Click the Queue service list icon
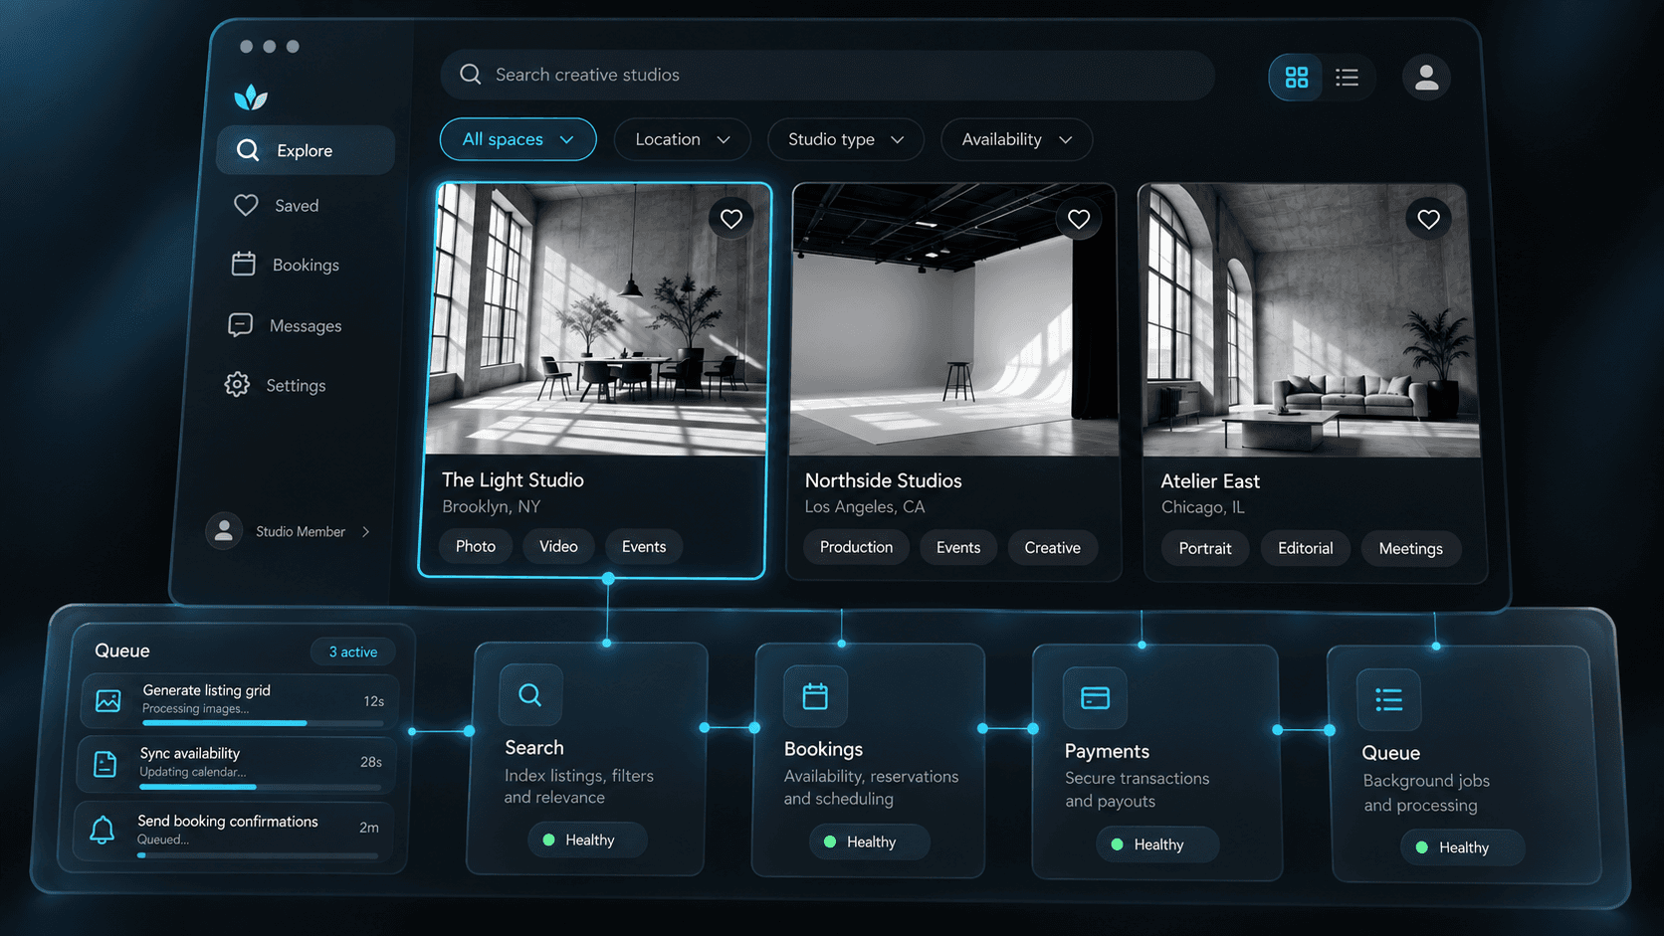Screen dimensions: 1664x936 [x=1389, y=700]
